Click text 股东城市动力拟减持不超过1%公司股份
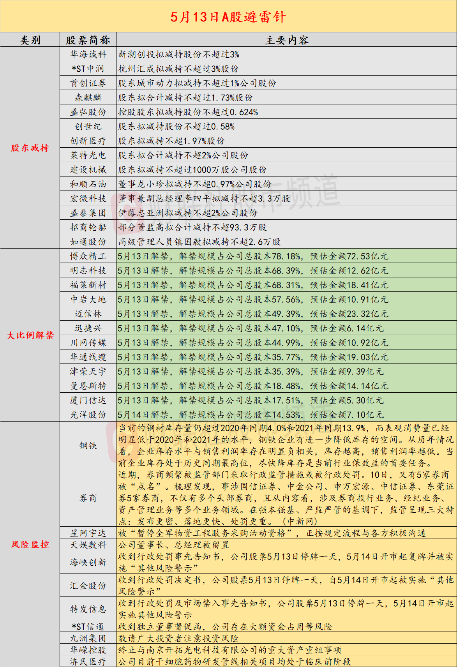The height and width of the screenshot is (667, 457). pyautogui.click(x=197, y=83)
